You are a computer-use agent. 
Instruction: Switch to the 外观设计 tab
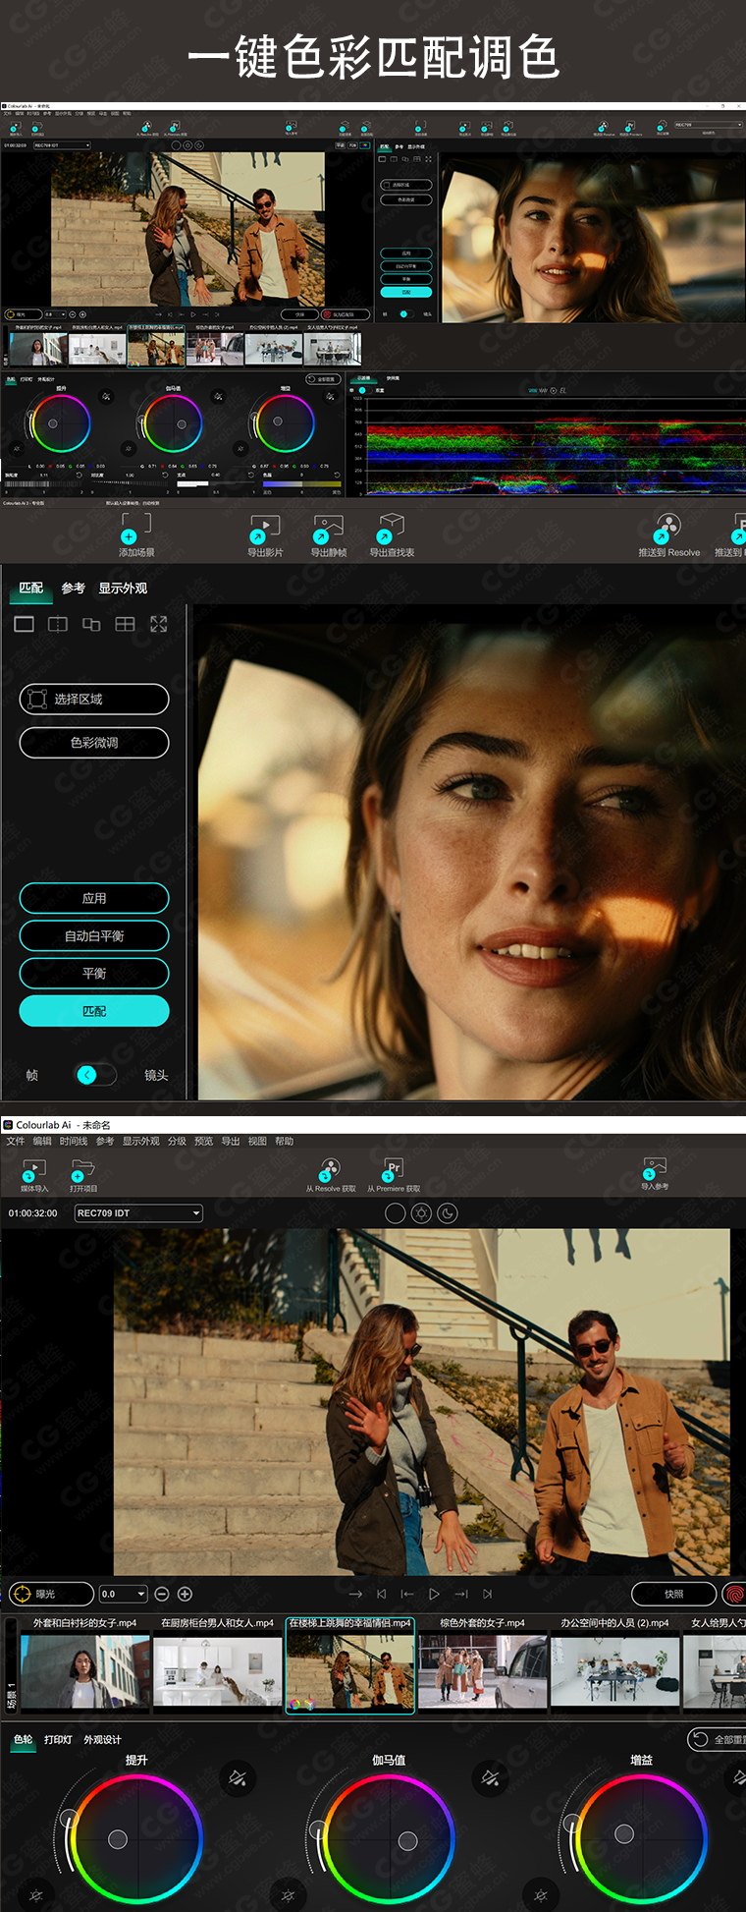point(102,1739)
